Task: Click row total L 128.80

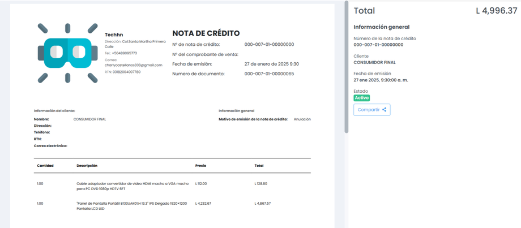Action: pyautogui.click(x=261, y=183)
